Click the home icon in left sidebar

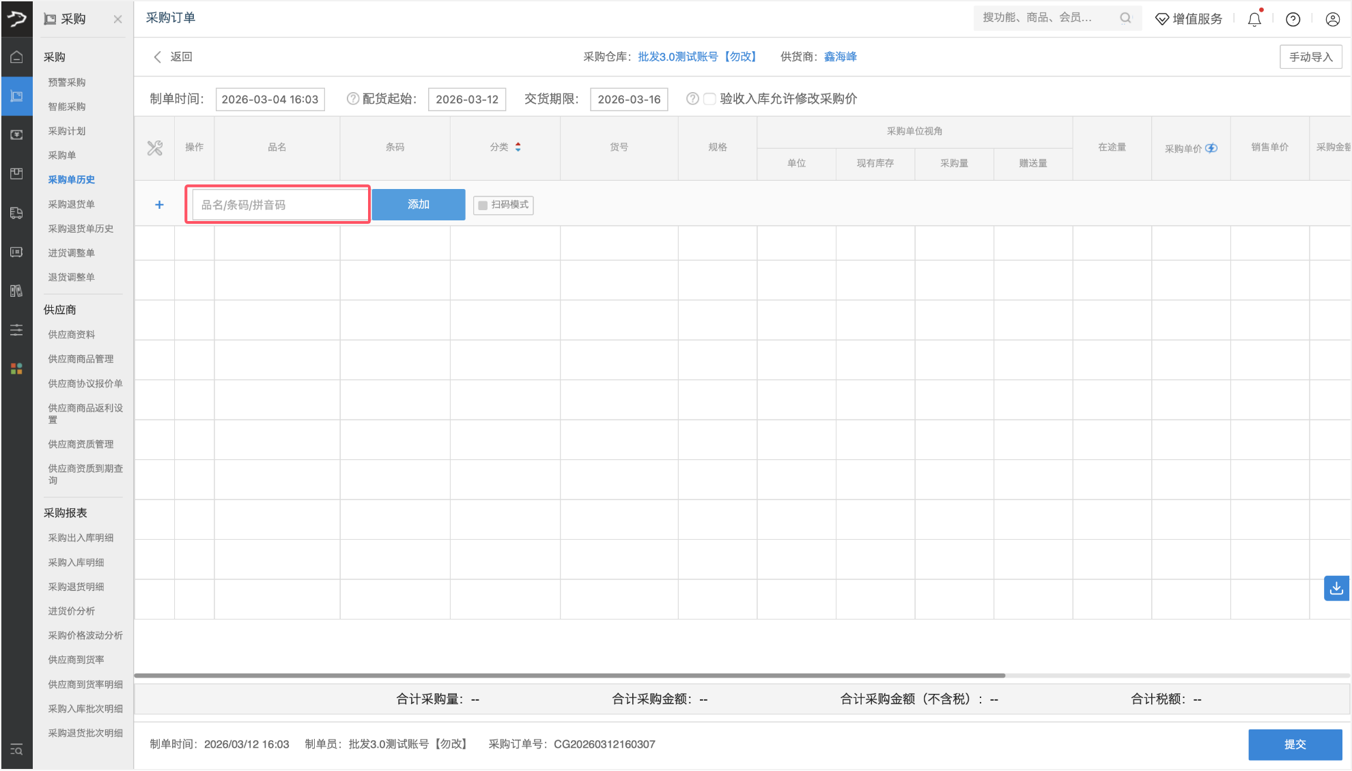pyautogui.click(x=16, y=57)
